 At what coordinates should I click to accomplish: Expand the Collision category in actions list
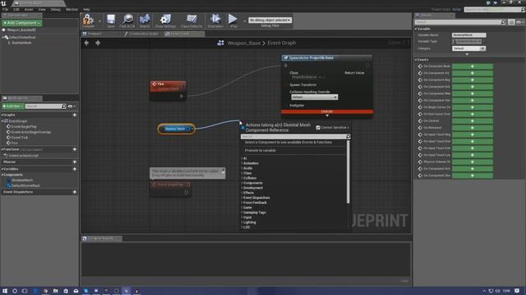coord(242,178)
